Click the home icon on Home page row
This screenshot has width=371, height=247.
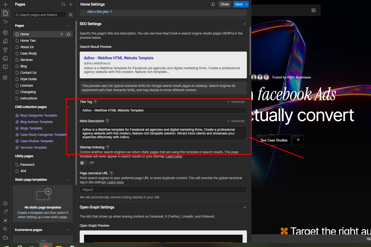(68, 34)
